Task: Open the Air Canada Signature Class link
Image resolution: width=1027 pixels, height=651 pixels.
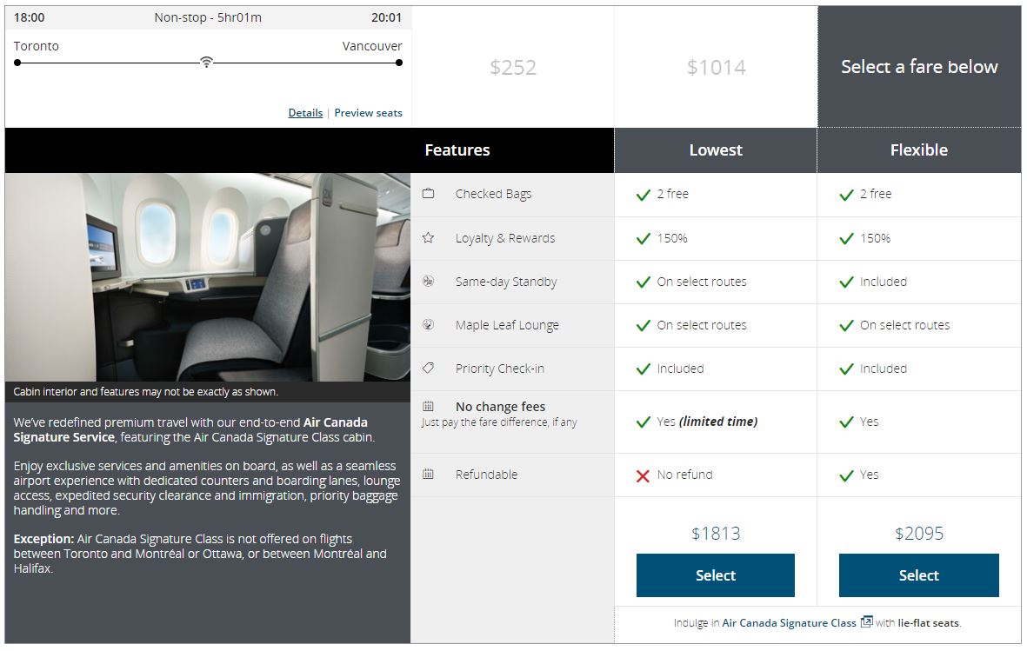Action: pyautogui.click(x=789, y=623)
